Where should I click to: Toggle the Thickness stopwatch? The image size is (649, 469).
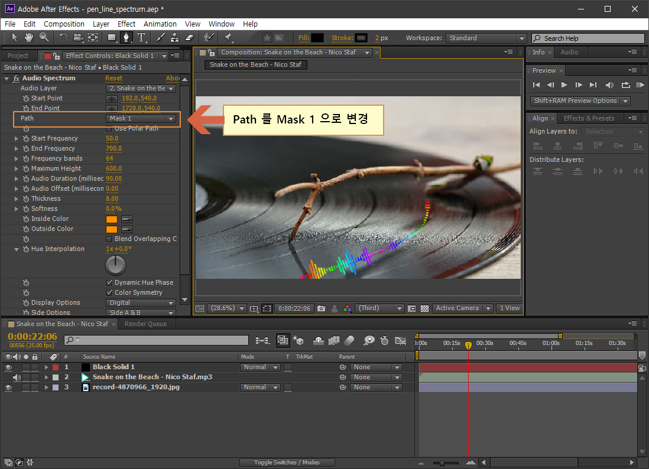(26, 199)
